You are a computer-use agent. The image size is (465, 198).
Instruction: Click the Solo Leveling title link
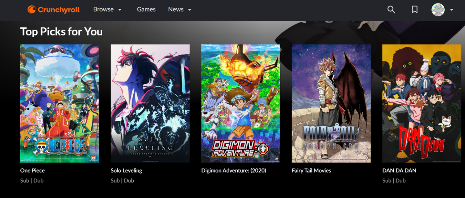(126, 170)
